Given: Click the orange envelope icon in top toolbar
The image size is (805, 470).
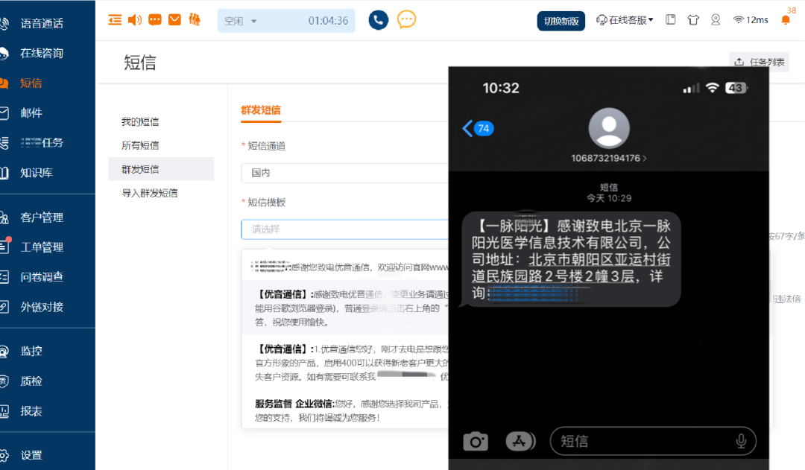Looking at the screenshot, I should coord(174,20).
